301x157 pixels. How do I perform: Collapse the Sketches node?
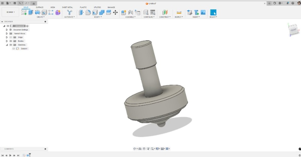pos(7,45)
